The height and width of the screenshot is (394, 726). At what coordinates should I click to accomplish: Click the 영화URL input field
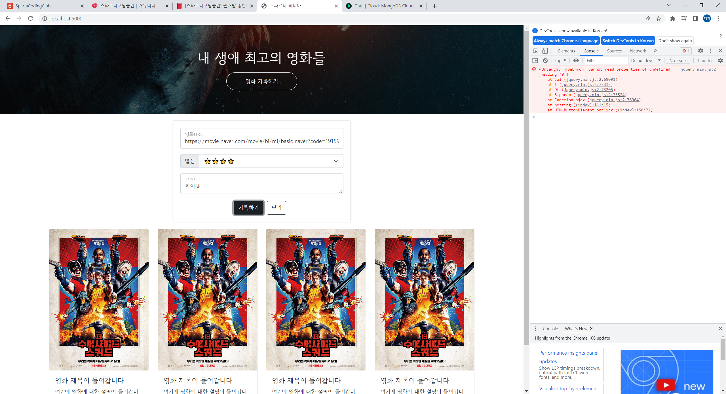click(x=262, y=138)
